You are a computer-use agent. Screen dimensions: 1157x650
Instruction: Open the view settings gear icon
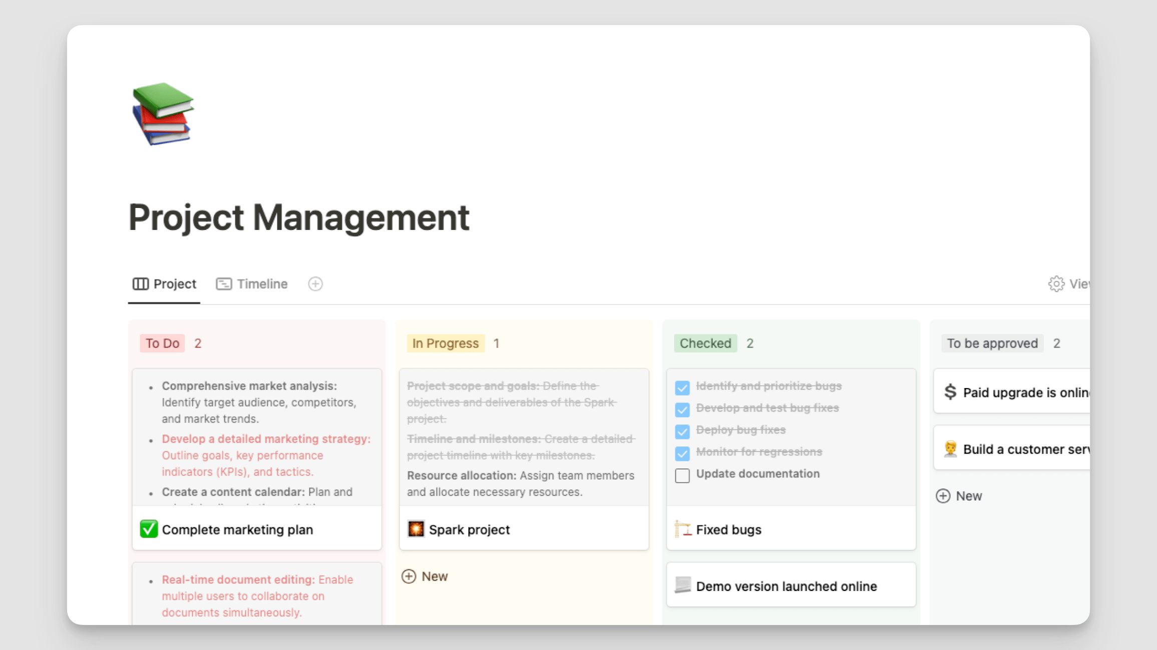click(1056, 284)
